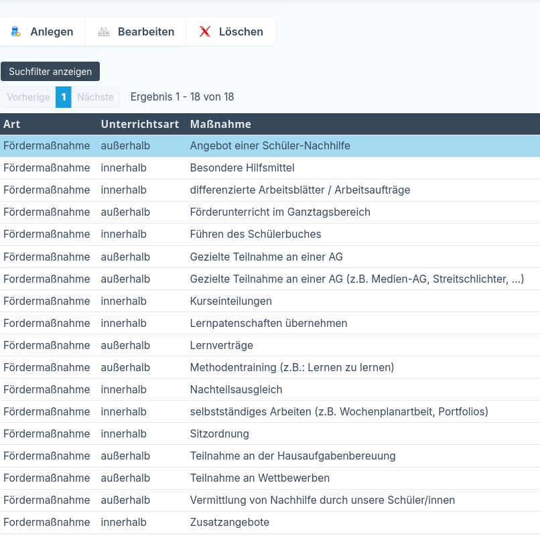540x542 pixels.
Task: Select the Zusatzangebote row
Action: click(x=229, y=522)
